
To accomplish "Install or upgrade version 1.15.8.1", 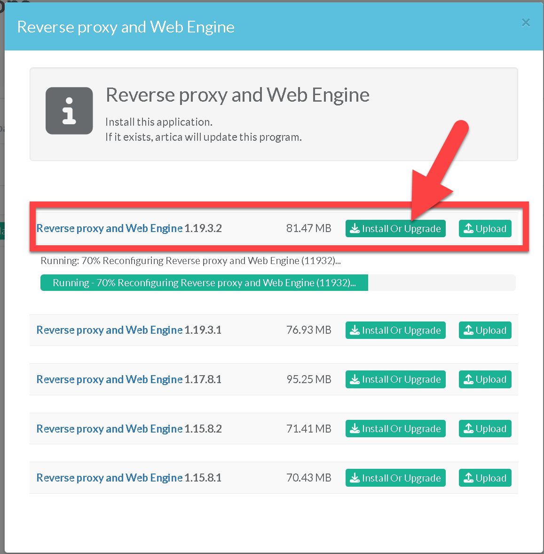I will point(395,478).
